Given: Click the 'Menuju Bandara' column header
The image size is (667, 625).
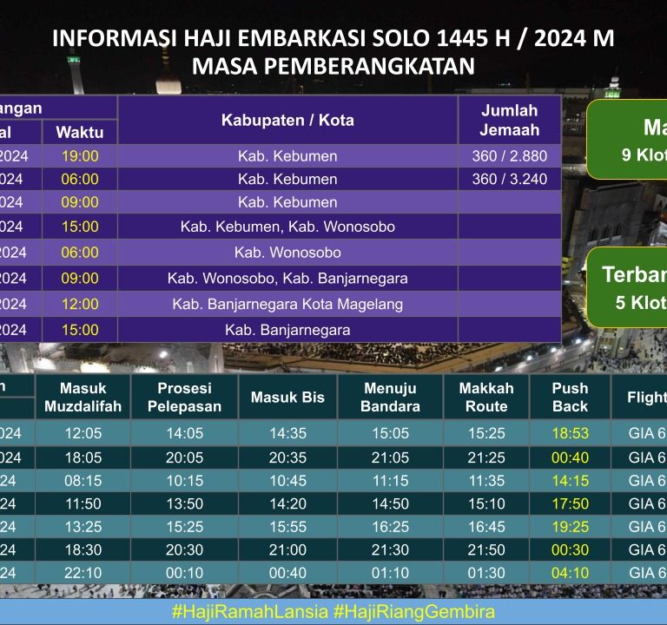Looking at the screenshot, I should click(x=390, y=397).
